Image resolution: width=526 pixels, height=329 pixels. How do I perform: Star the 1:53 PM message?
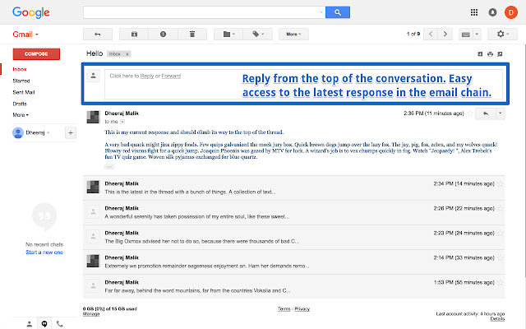(x=501, y=282)
